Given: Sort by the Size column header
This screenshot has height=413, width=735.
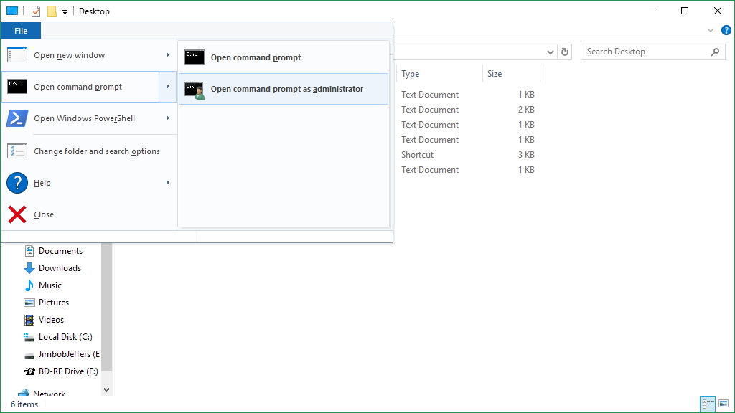Looking at the screenshot, I should coord(511,74).
